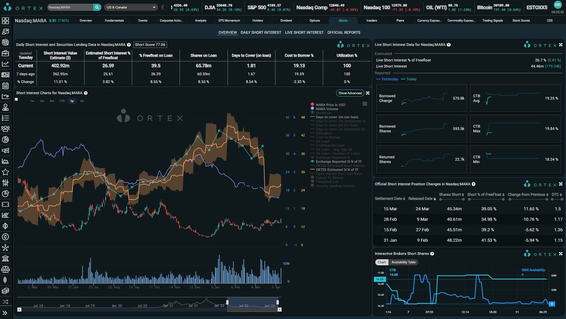Open the sliders screener icon in sidebar
This screenshot has height=319, width=566.
click(6, 183)
